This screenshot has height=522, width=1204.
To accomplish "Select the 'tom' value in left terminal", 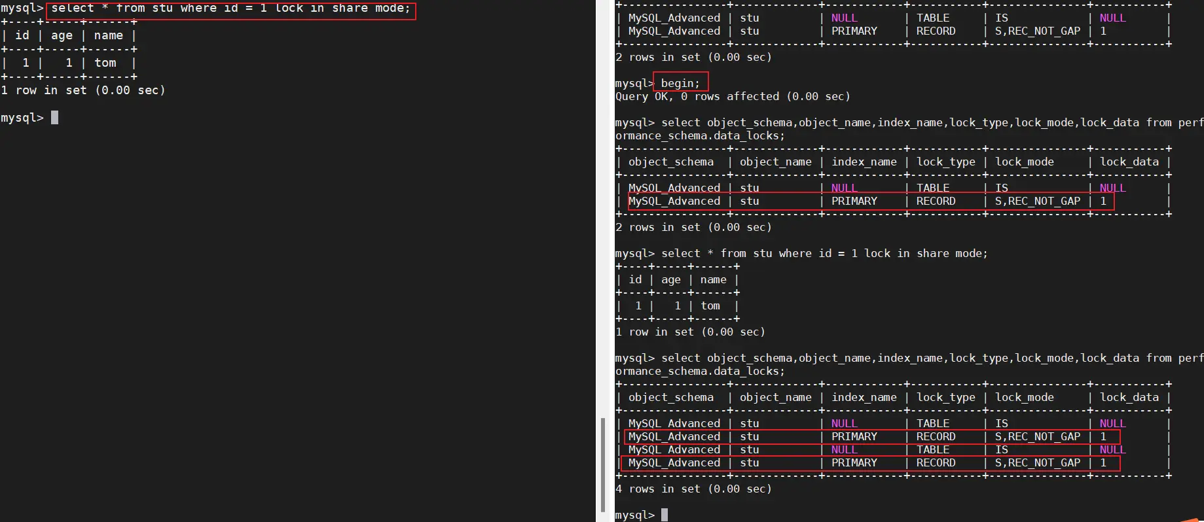I will (x=105, y=63).
